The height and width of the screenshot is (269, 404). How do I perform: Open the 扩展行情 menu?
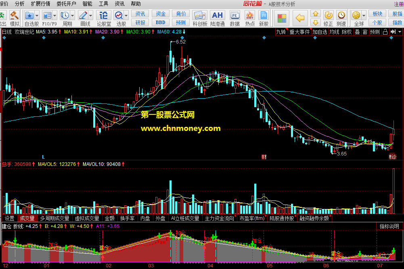point(40,4)
